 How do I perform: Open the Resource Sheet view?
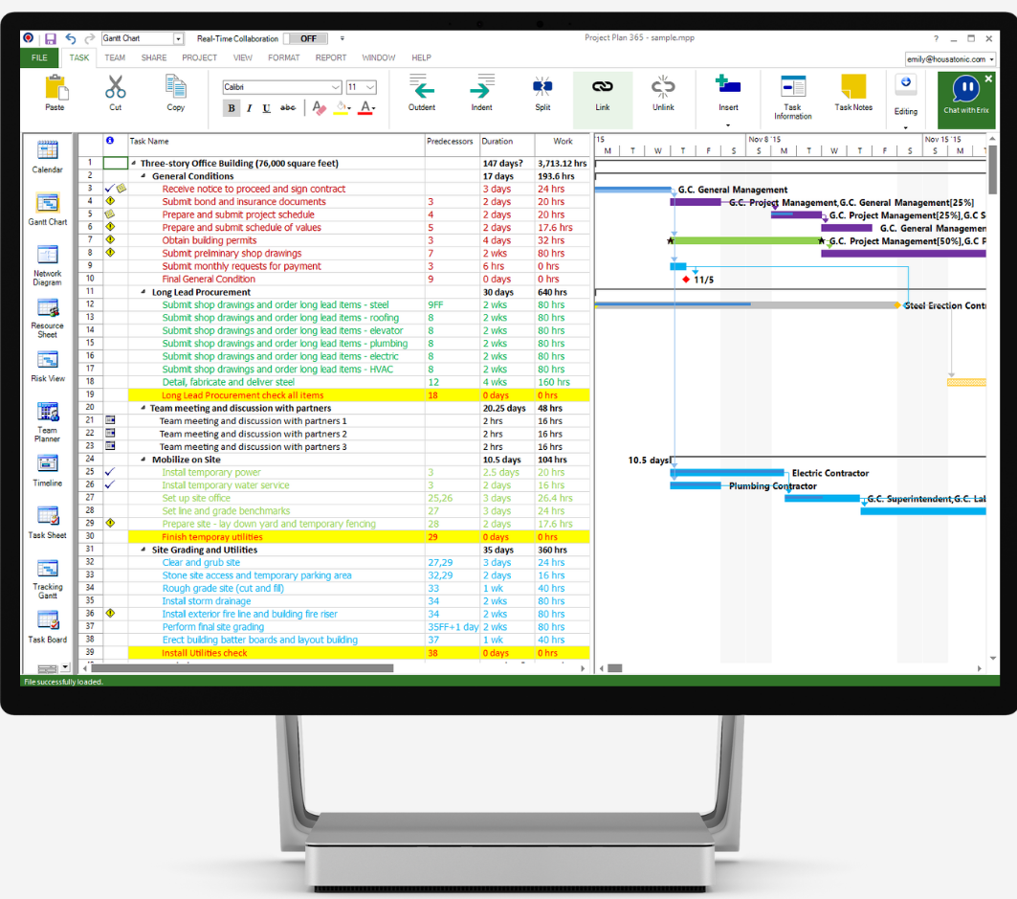click(x=46, y=316)
